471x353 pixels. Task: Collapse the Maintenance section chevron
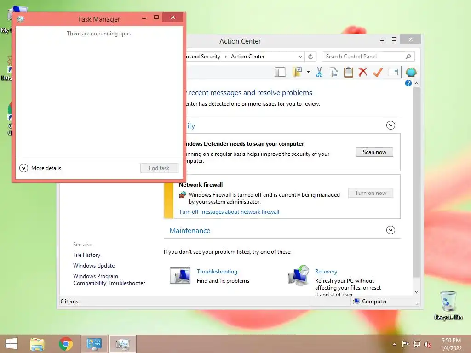pos(391,230)
